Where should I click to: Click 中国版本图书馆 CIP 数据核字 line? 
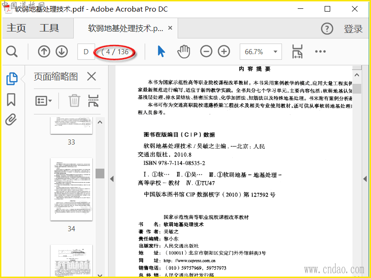210,195
